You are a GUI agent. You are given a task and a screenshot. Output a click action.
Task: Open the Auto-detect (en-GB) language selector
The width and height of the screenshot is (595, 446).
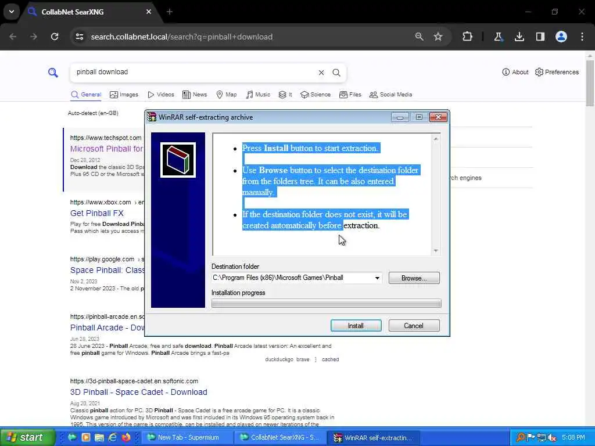[93, 113]
